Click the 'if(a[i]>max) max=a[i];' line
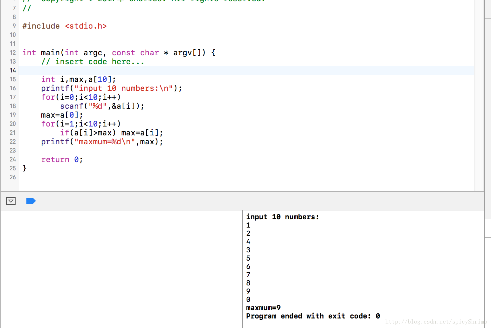This screenshot has height=328, width=491. pyautogui.click(x=112, y=133)
